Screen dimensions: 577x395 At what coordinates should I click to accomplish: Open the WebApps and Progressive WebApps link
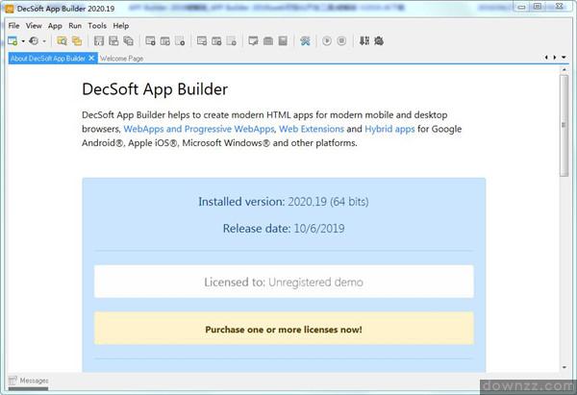[198, 129]
